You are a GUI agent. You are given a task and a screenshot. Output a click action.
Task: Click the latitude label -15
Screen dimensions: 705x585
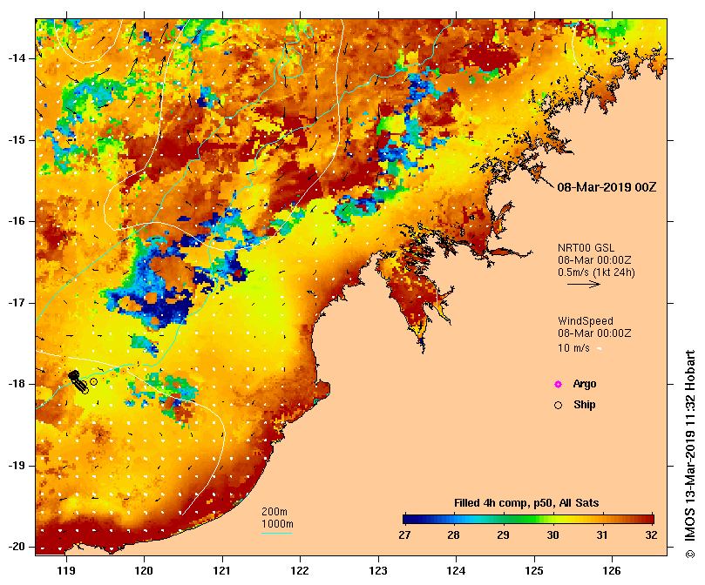(17, 140)
